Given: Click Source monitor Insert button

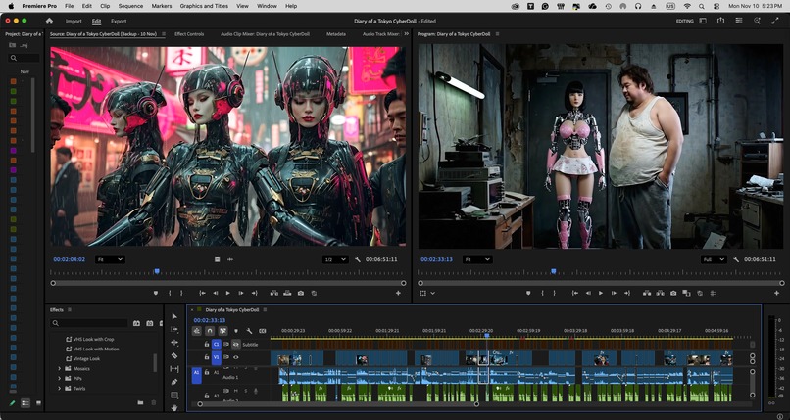Looking at the screenshot, I should pyautogui.click(x=274, y=293).
